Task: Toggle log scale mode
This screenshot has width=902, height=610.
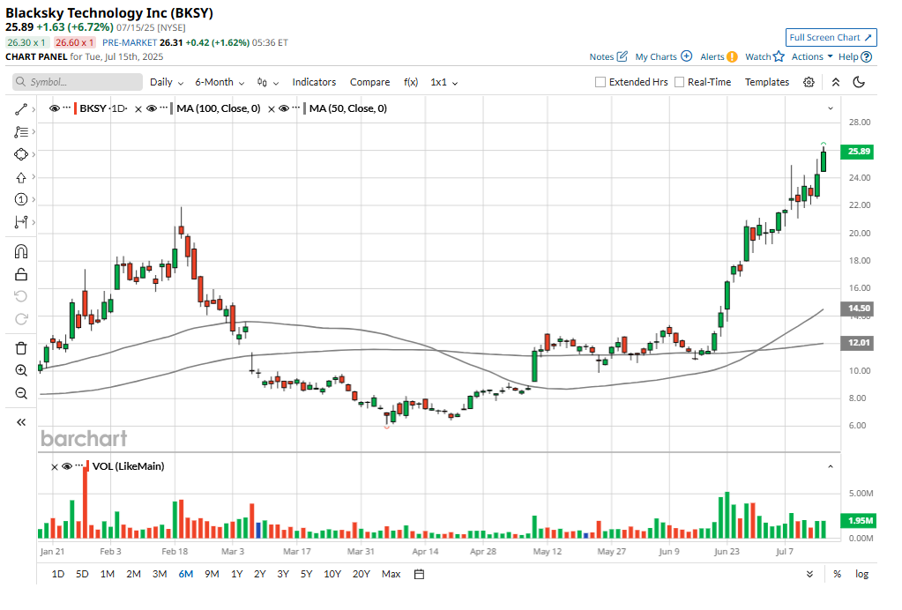Action: [861, 575]
